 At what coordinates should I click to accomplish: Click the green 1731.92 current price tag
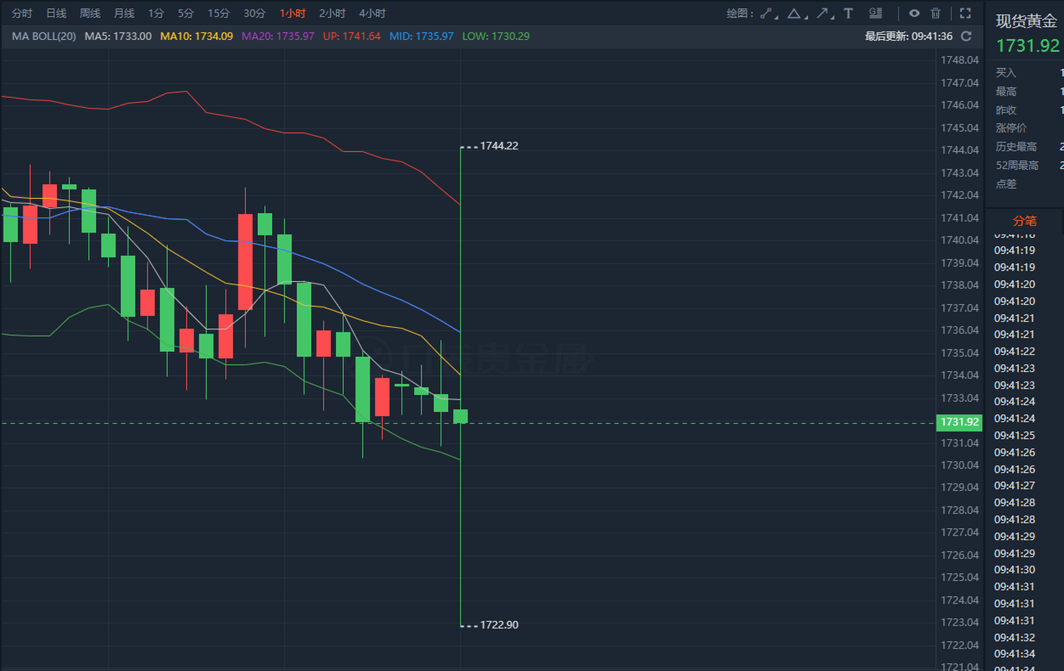(x=959, y=422)
